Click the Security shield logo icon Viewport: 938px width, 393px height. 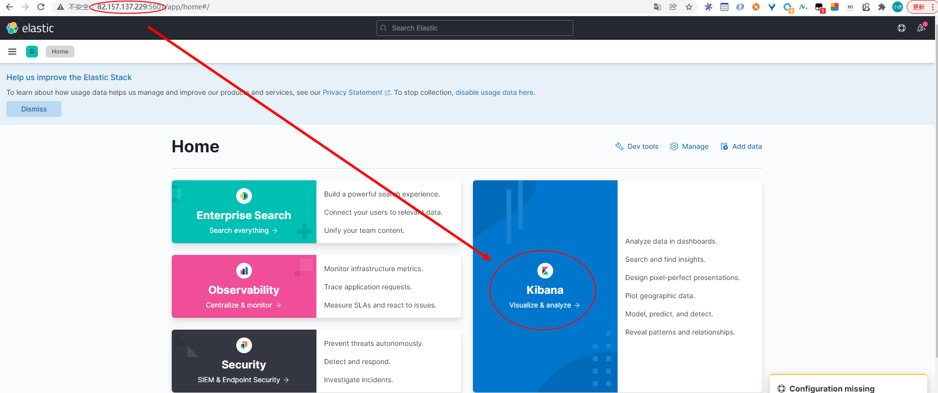coord(244,345)
